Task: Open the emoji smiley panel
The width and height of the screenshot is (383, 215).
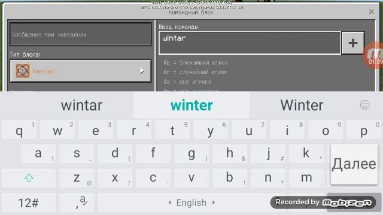Action: [365, 105]
